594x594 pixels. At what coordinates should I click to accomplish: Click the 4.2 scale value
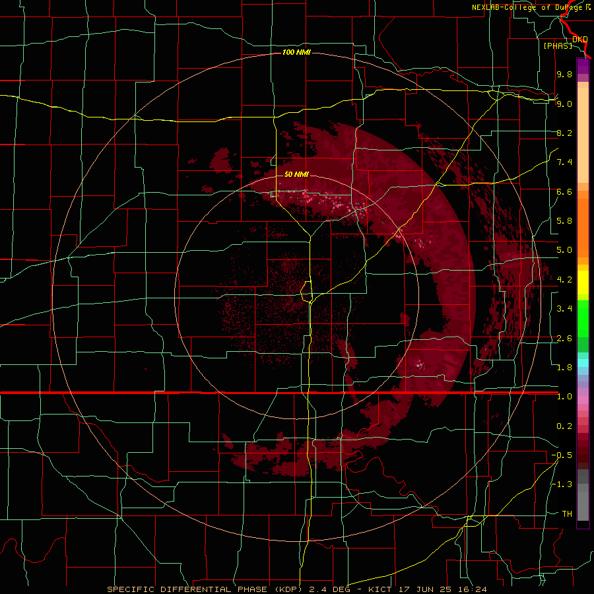(x=564, y=280)
